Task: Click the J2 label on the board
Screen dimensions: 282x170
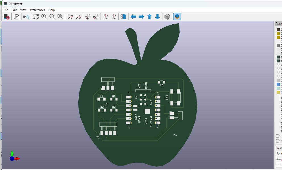Action: pos(107,104)
